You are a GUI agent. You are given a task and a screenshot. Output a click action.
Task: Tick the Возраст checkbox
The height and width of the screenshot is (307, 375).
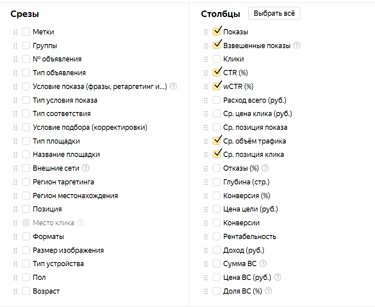[x=26, y=291]
